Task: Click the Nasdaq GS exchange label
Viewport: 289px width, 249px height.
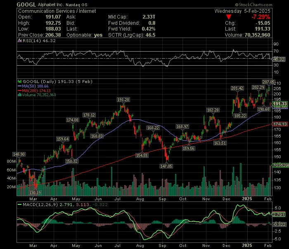Action: (76, 5)
